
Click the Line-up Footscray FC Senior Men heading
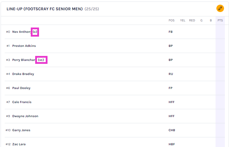click(x=45, y=9)
